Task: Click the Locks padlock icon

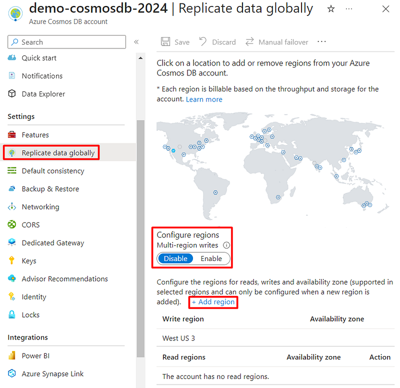Action: point(11,314)
